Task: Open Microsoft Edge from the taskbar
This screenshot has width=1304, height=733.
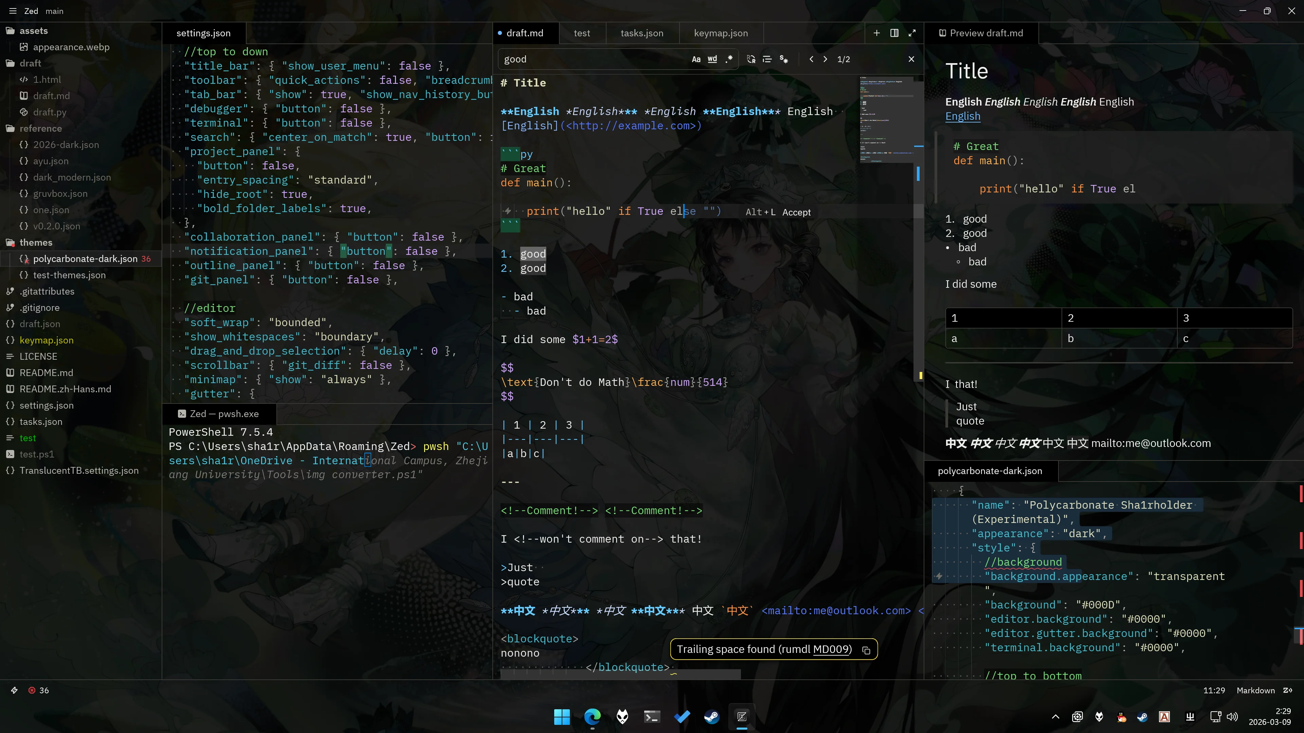Action: click(592, 717)
